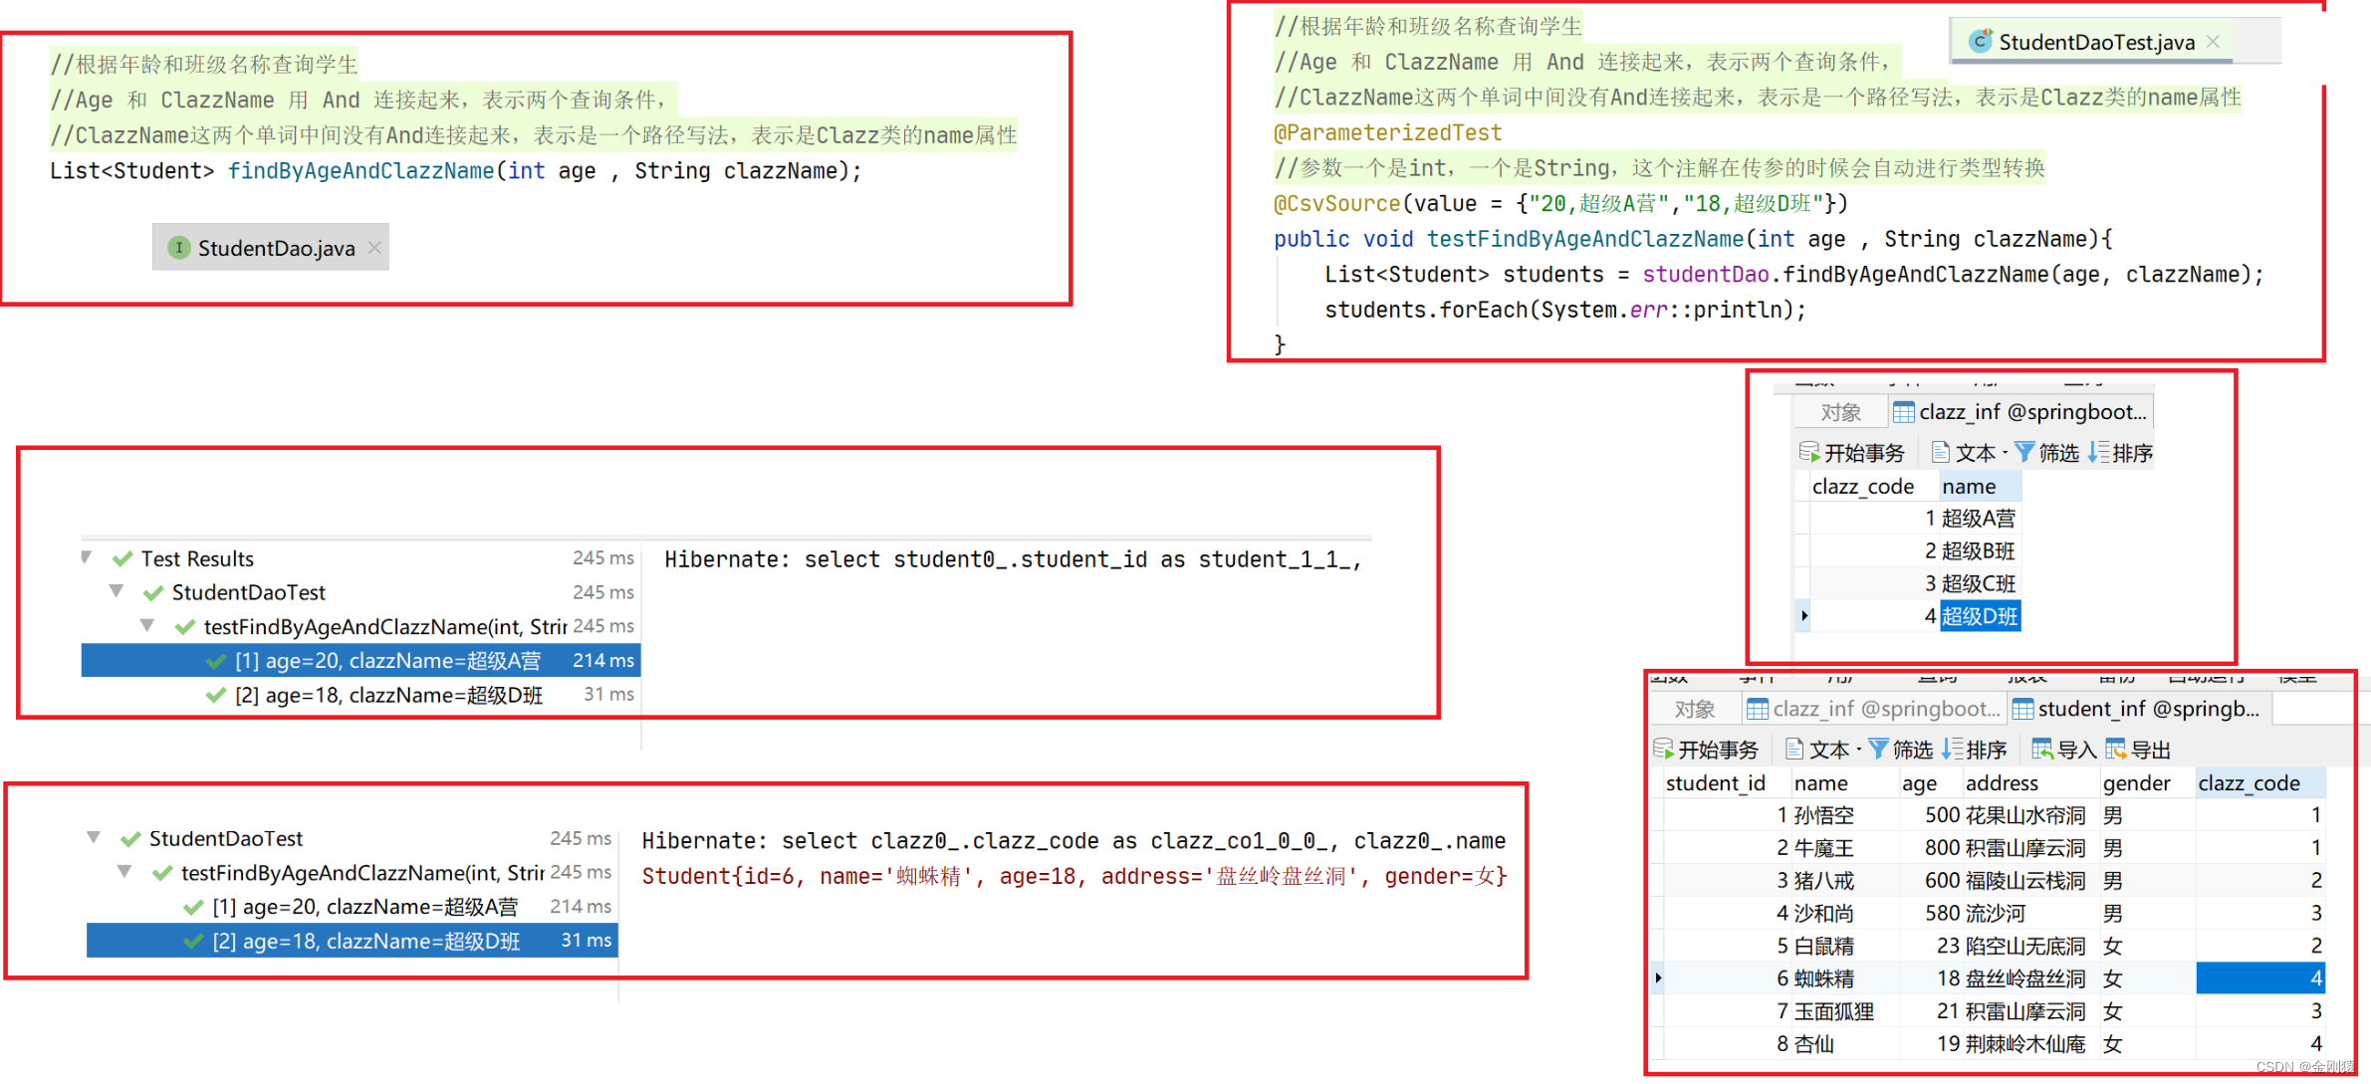Image resolution: width=2371 pixels, height=1084 pixels.
Task: Click the StudentDaoTest.java class icon
Action: 1981,41
